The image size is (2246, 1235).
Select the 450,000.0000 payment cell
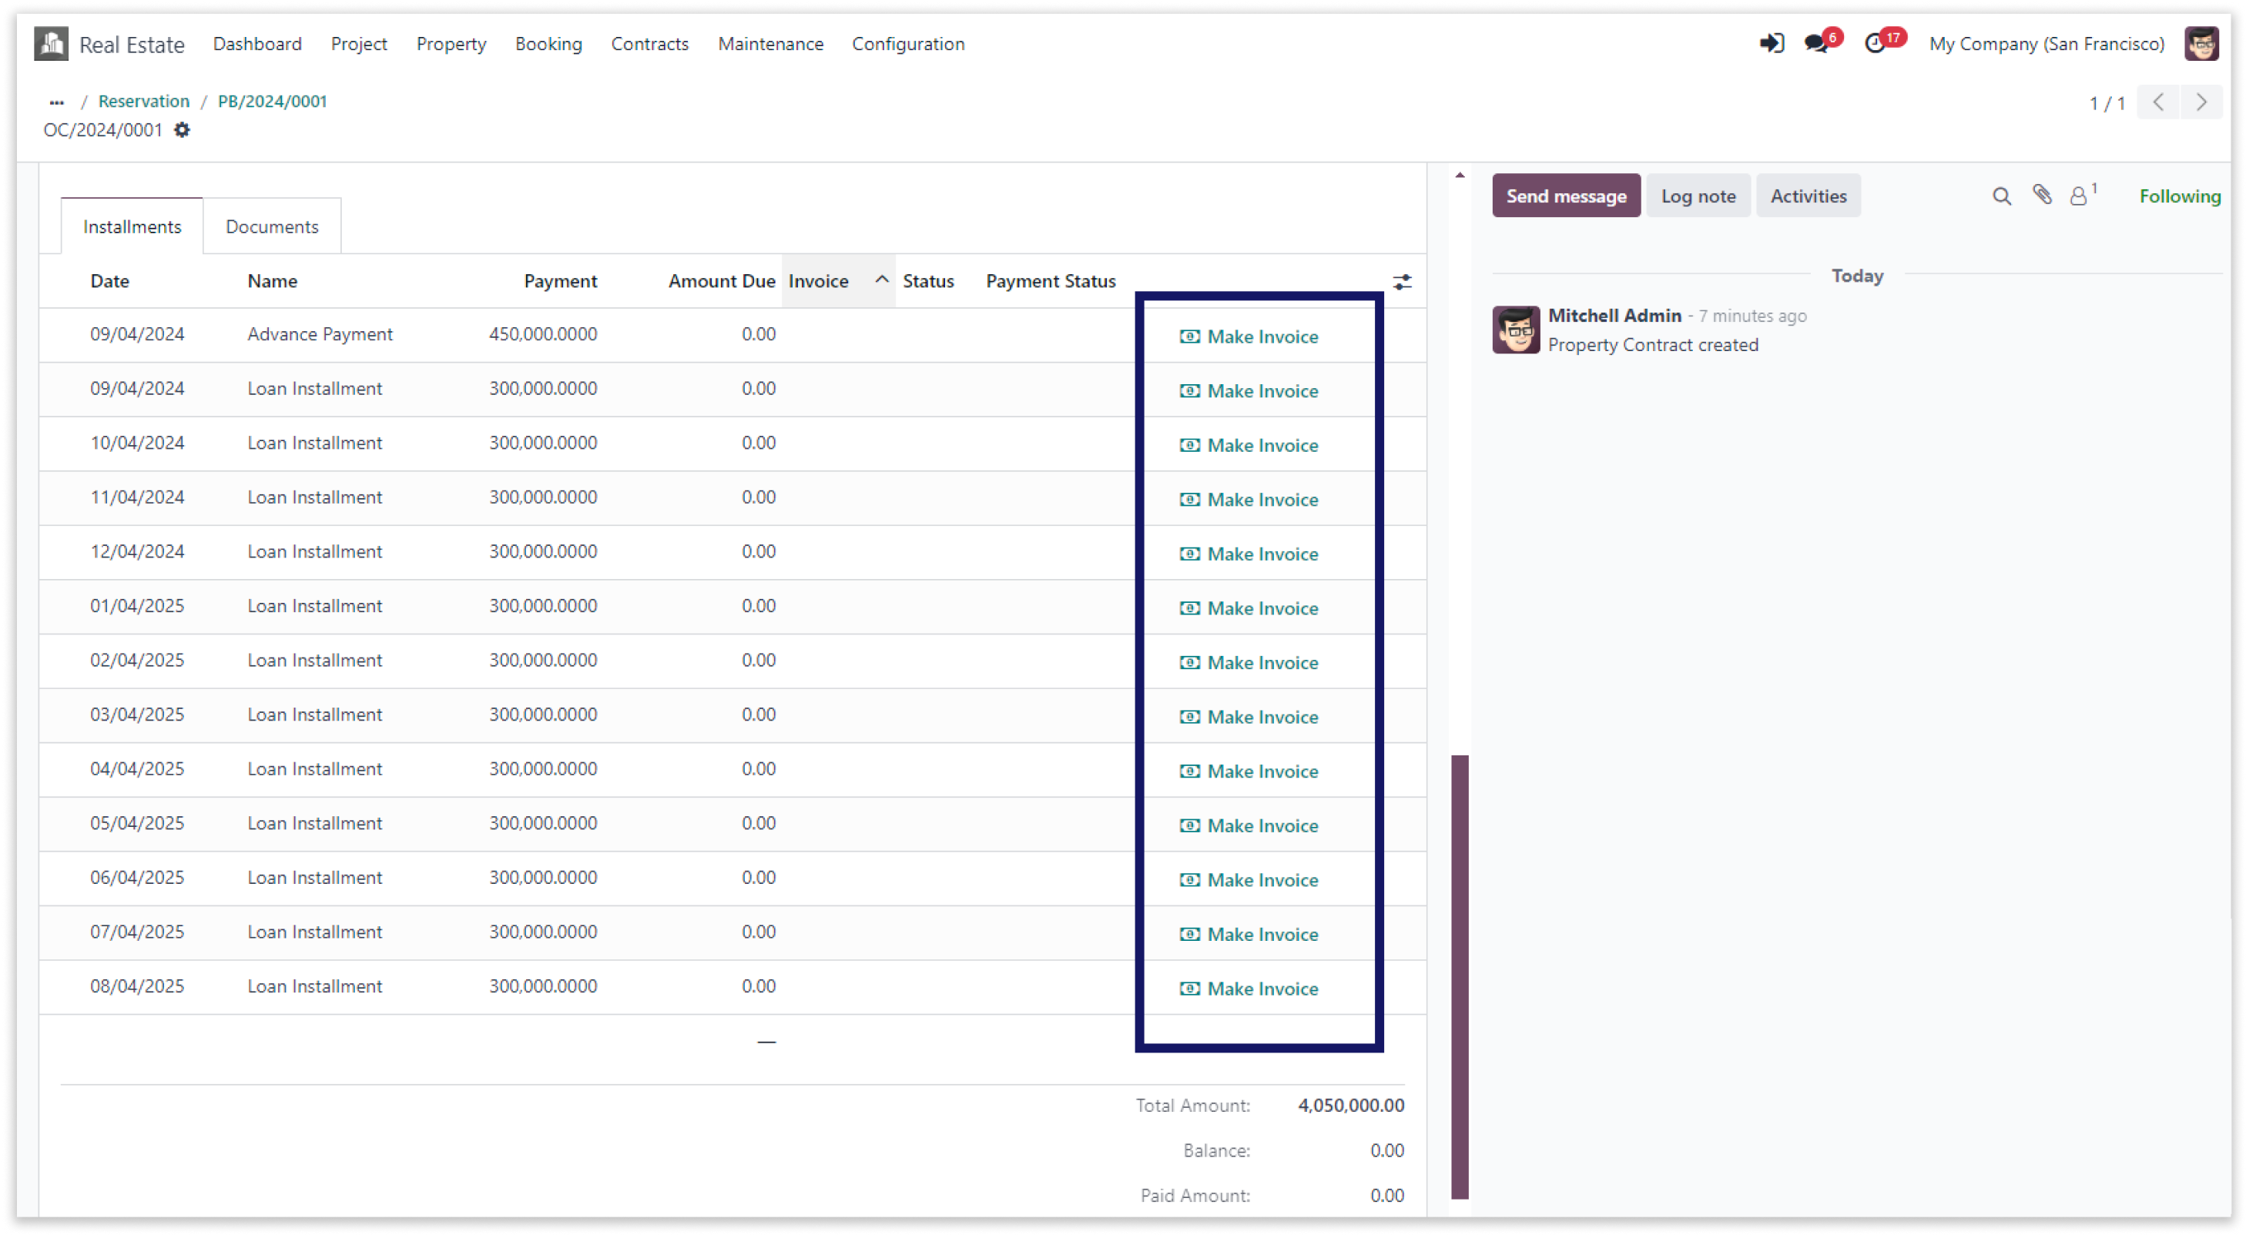pyautogui.click(x=542, y=334)
